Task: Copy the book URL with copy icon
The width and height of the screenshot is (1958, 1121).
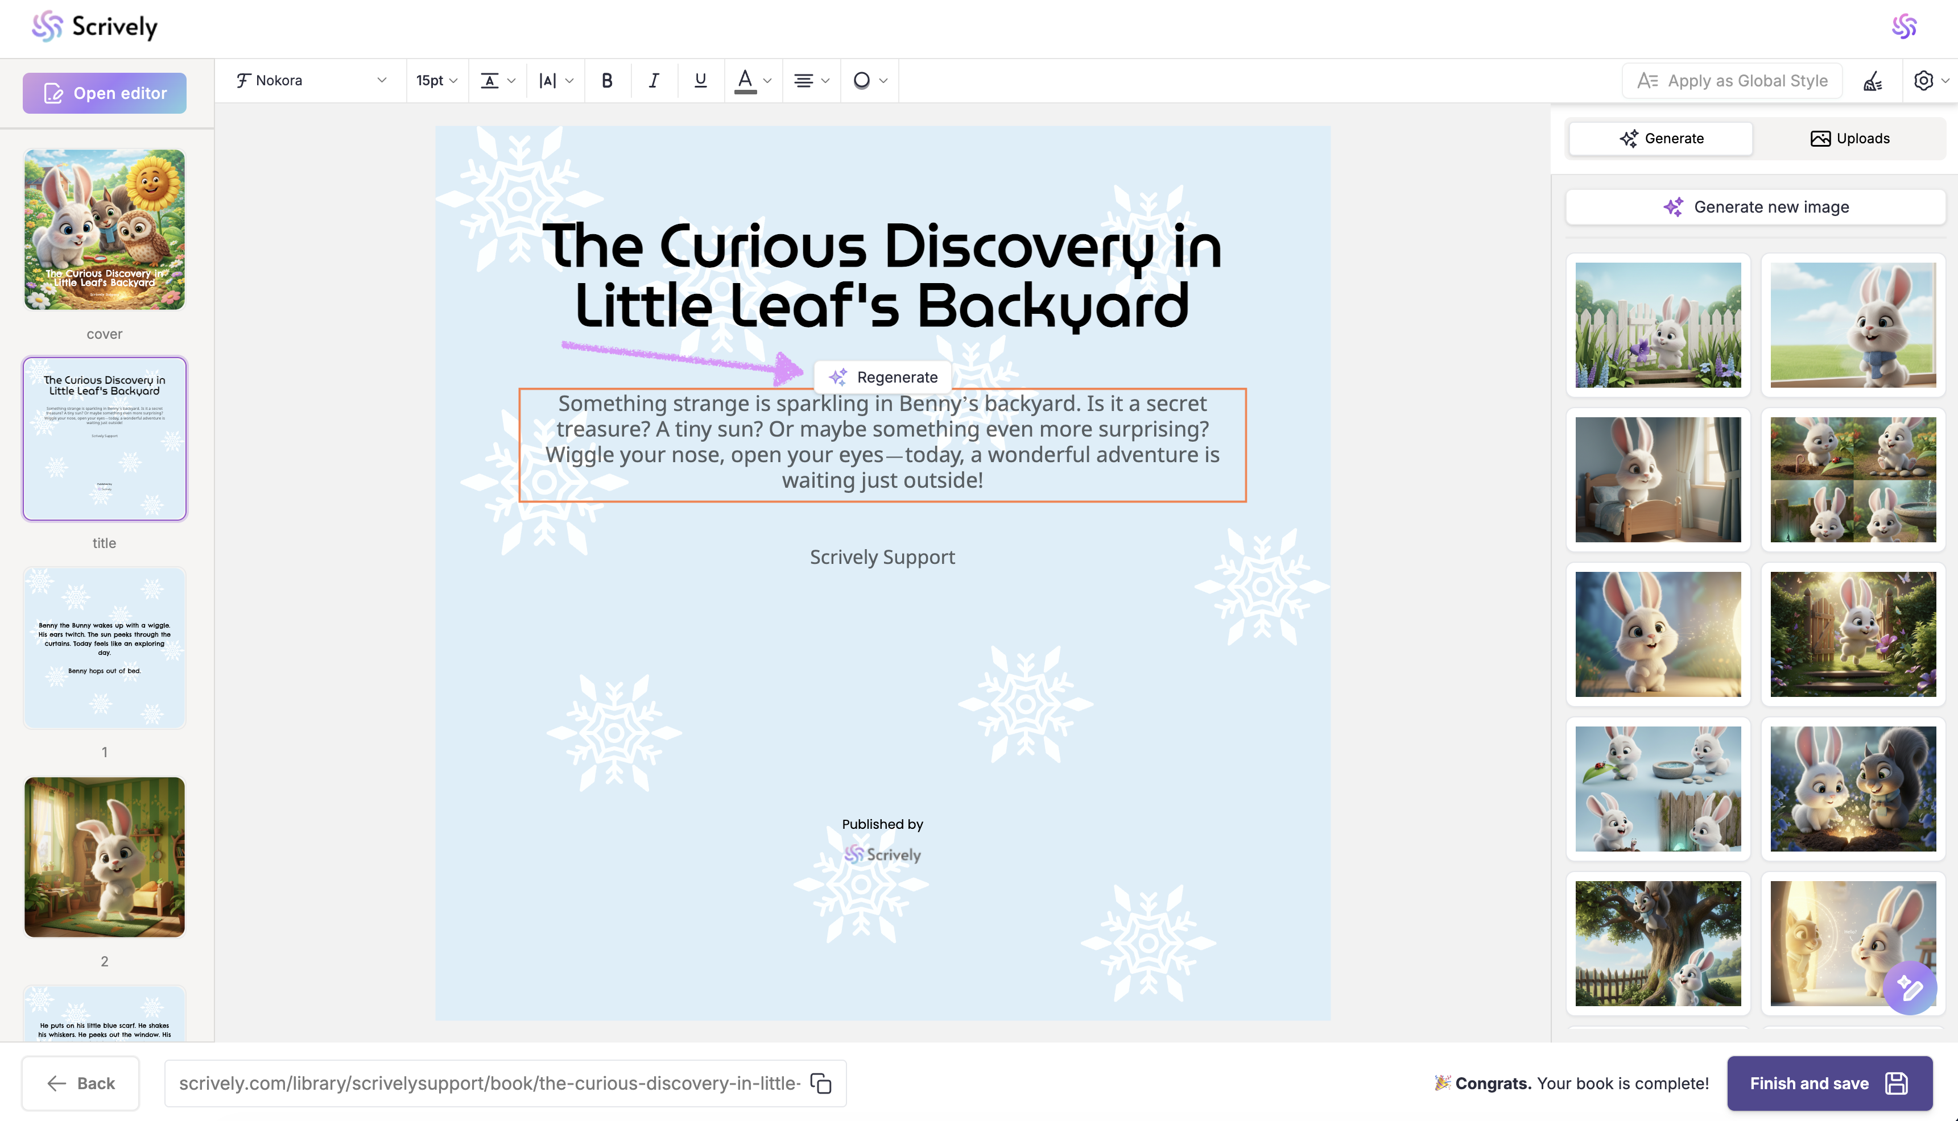Action: (x=821, y=1082)
